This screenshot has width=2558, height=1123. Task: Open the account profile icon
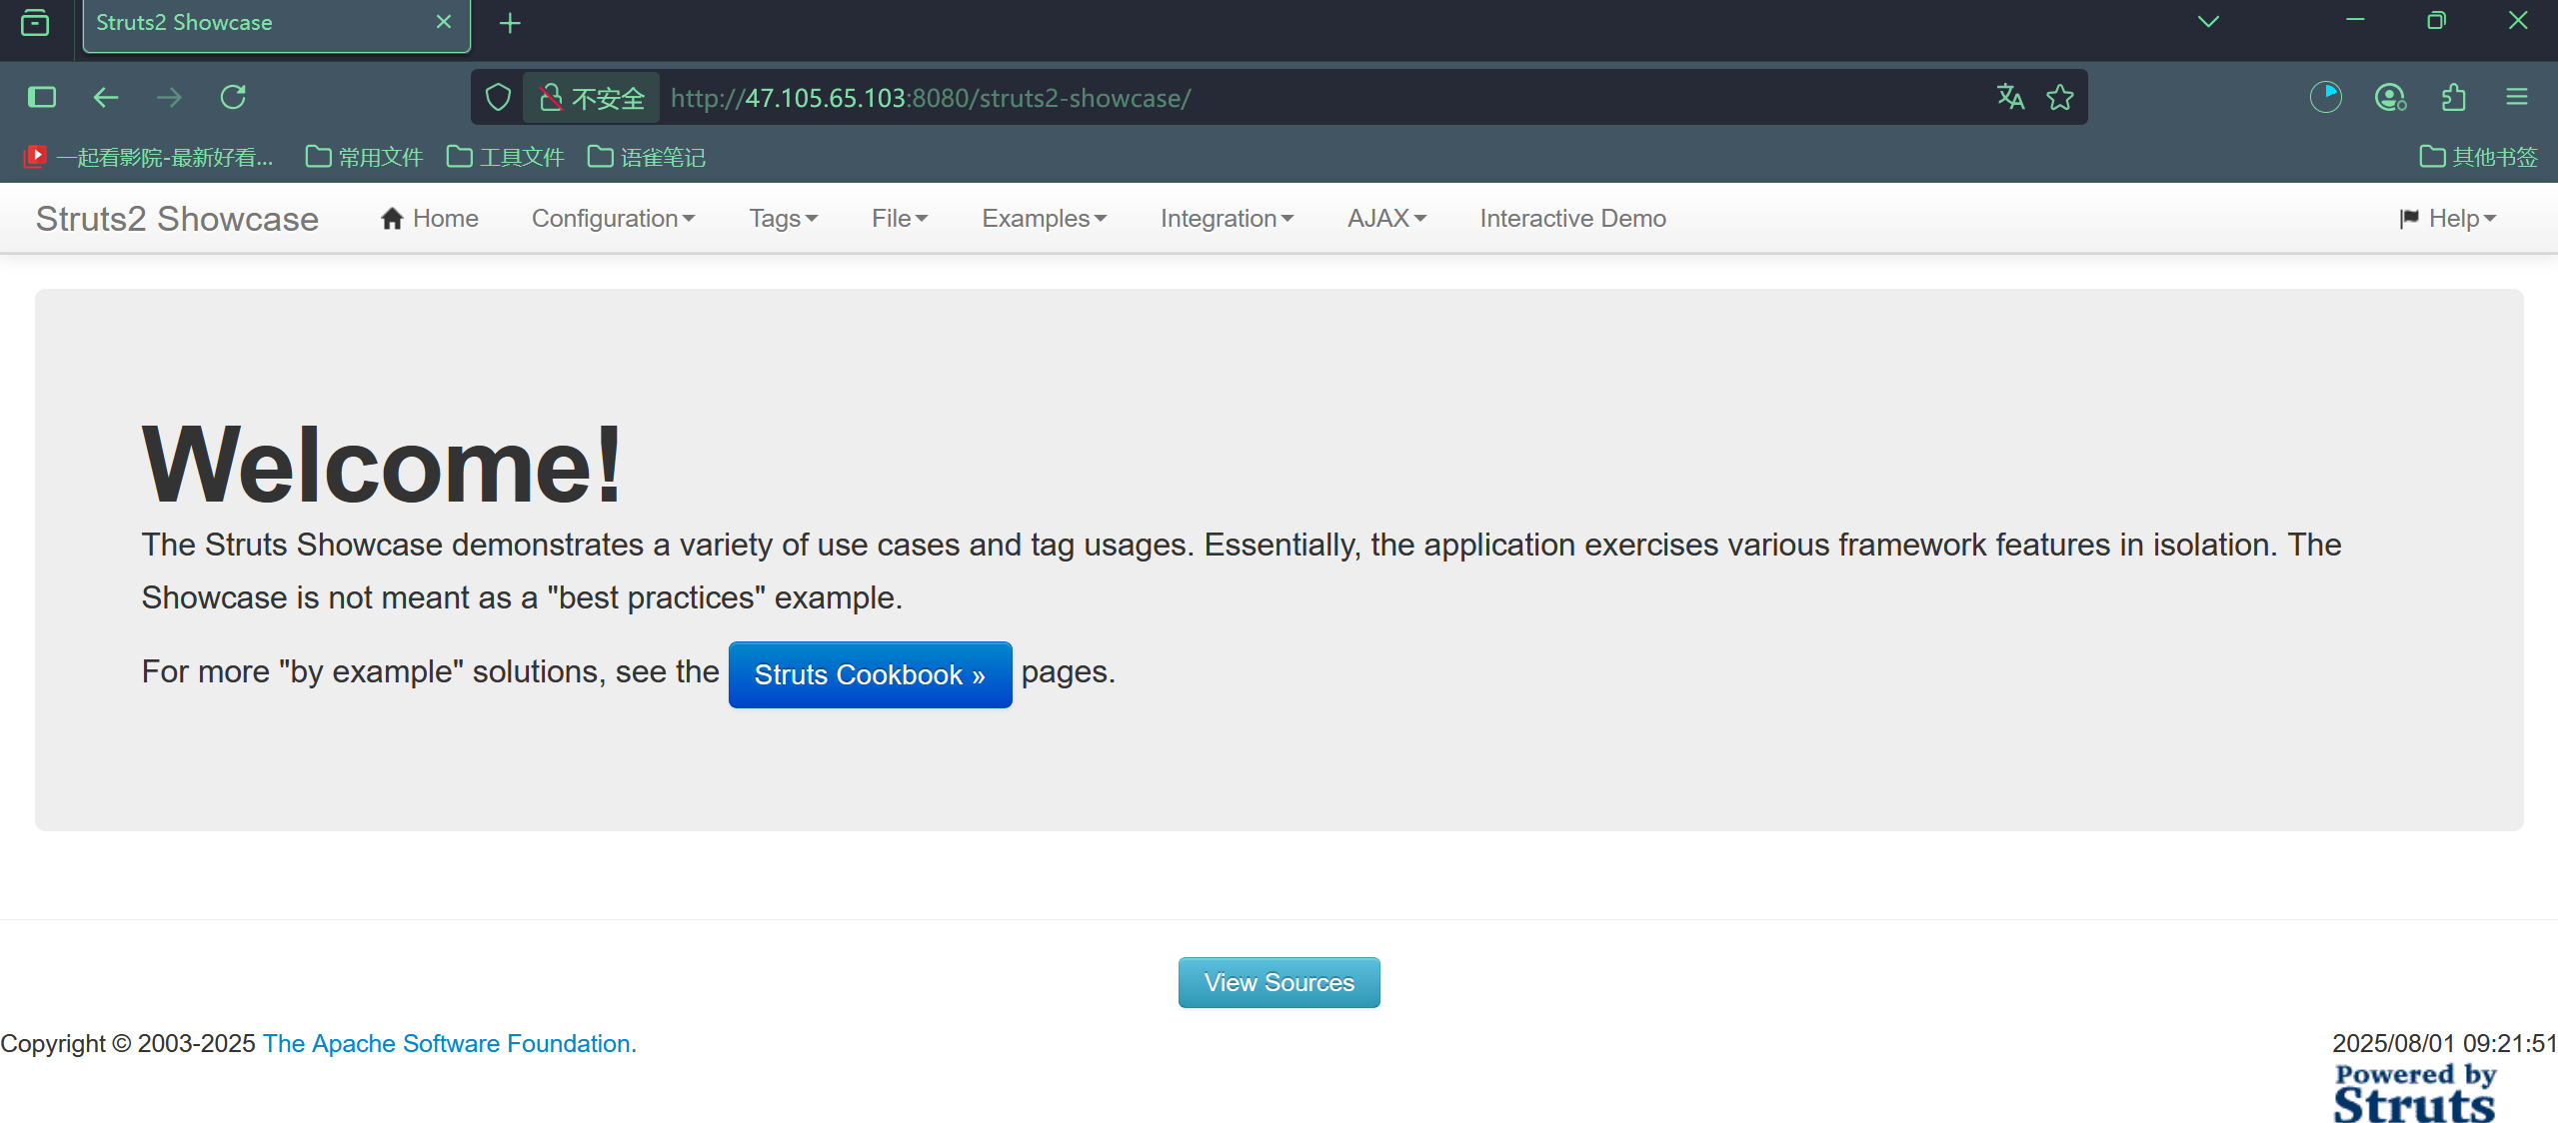coord(2390,97)
